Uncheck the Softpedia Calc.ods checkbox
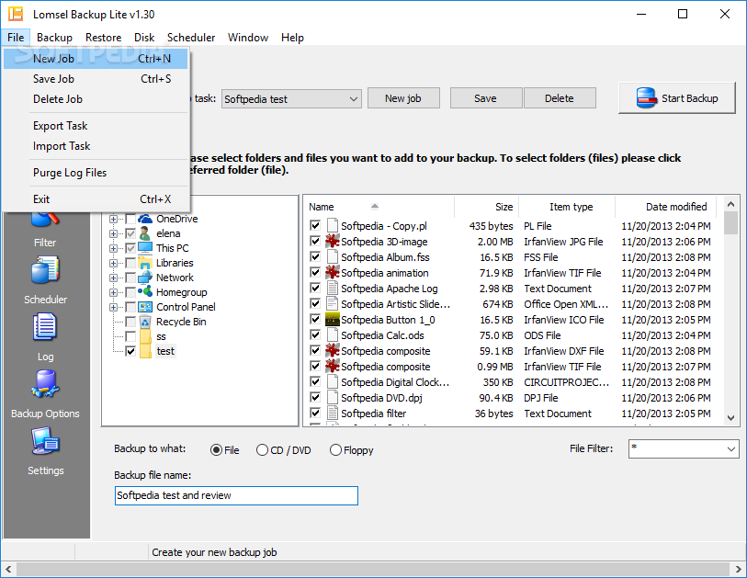The image size is (747, 578). point(315,335)
